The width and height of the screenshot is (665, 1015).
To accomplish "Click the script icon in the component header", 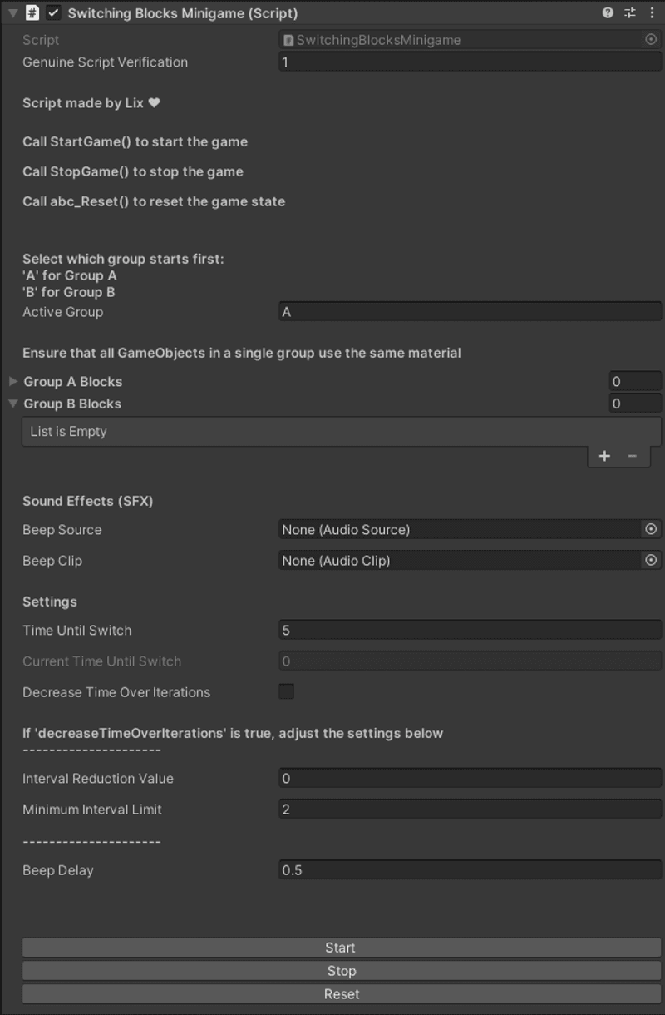I will [32, 12].
